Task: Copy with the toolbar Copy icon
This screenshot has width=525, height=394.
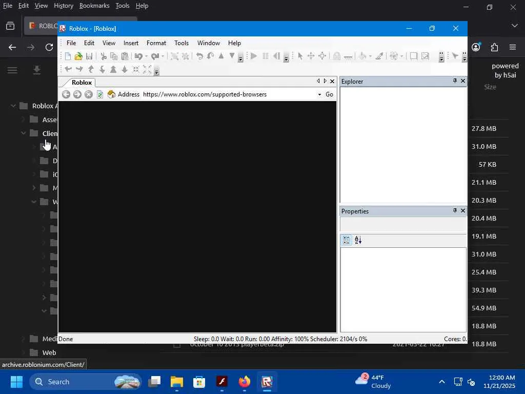Action: point(114,56)
